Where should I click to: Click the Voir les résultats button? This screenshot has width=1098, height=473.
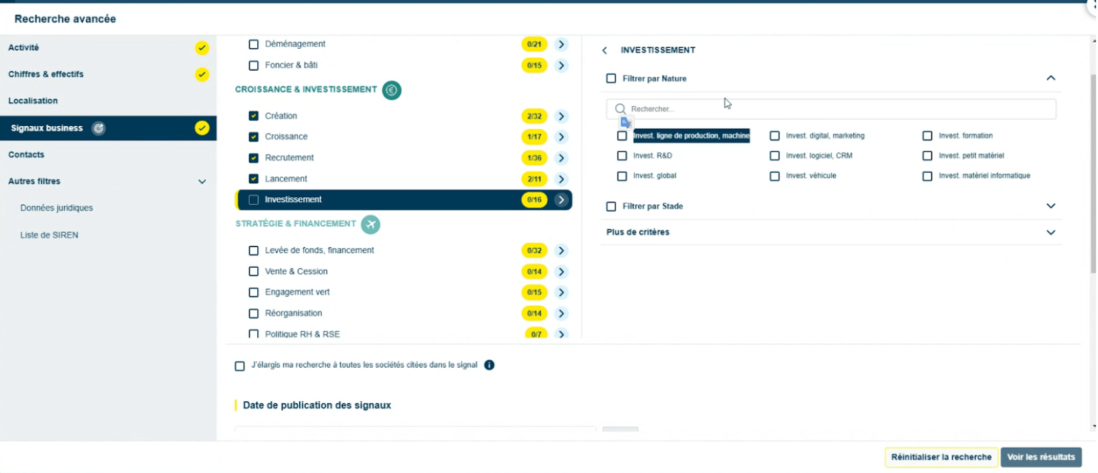(x=1041, y=457)
